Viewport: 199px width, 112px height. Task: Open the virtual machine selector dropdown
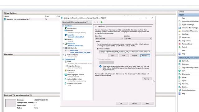(x=77, y=22)
